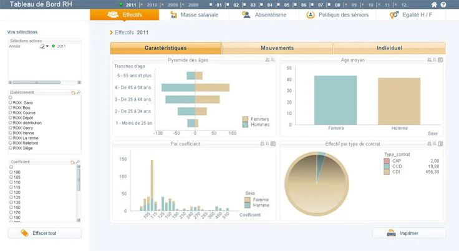459x251 pixels.
Task: Open the Egalité H / F tab
Action: pyautogui.click(x=411, y=14)
